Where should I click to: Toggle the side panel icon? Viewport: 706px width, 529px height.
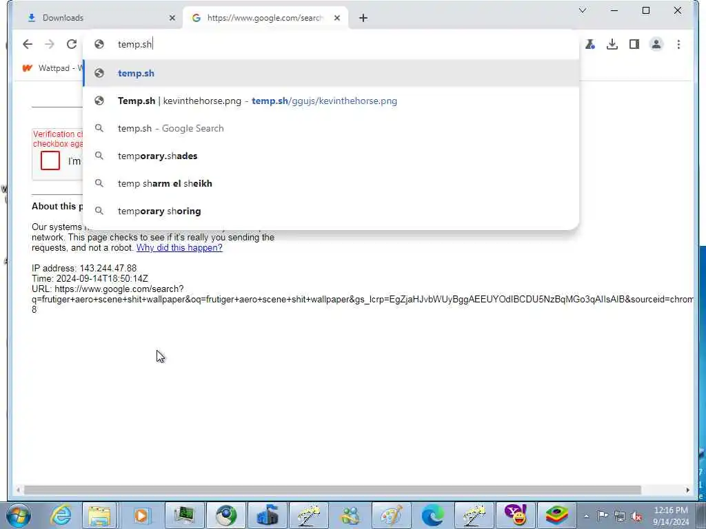tap(634, 44)
